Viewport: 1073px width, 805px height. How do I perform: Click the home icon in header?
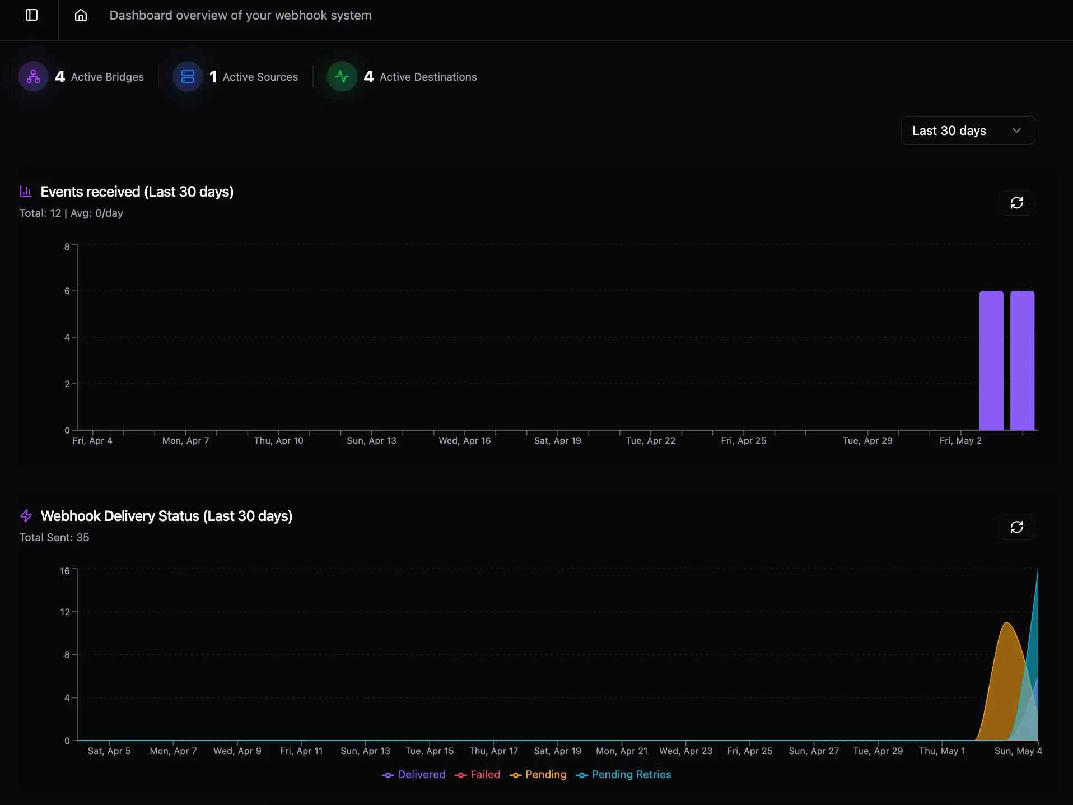pos(81,15)
